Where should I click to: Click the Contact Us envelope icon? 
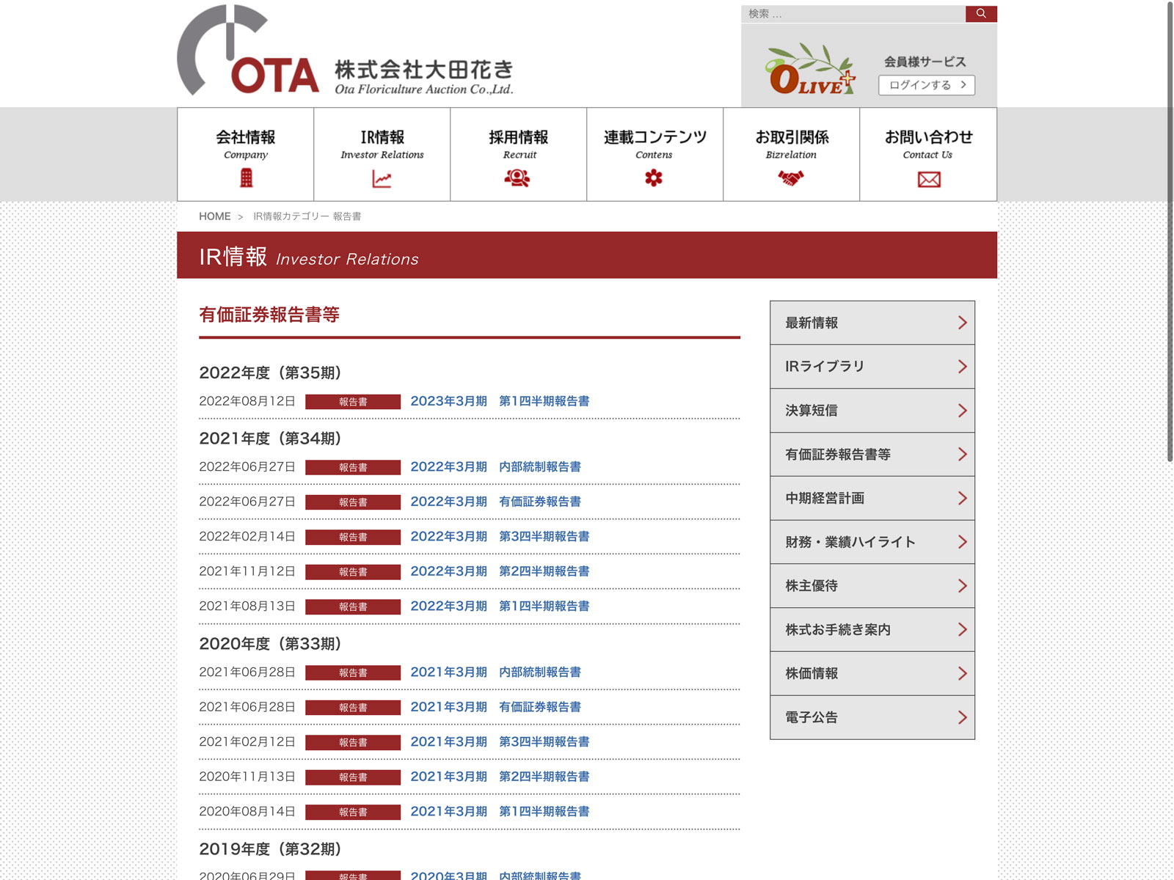pos(928,180)
